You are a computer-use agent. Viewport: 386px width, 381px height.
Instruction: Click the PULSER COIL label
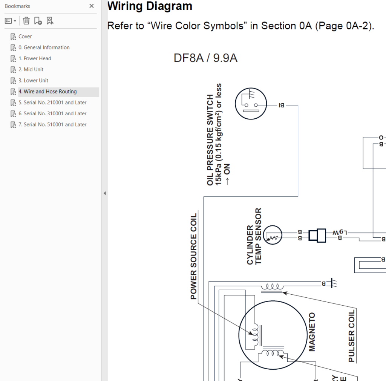click(352, 336)
